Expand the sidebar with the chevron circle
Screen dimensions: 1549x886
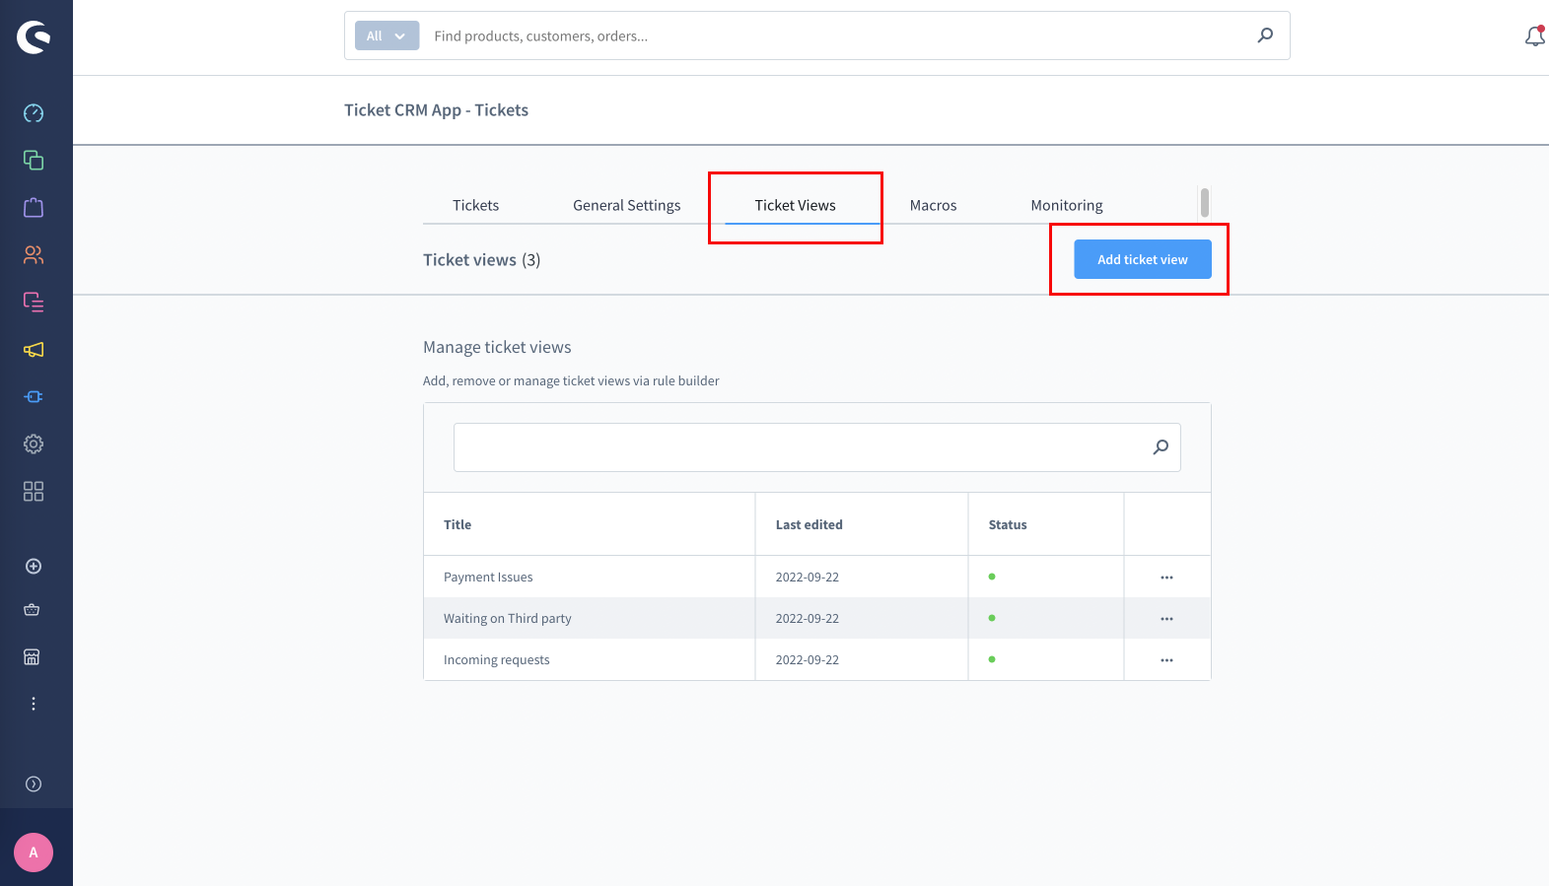pos(34,784)
